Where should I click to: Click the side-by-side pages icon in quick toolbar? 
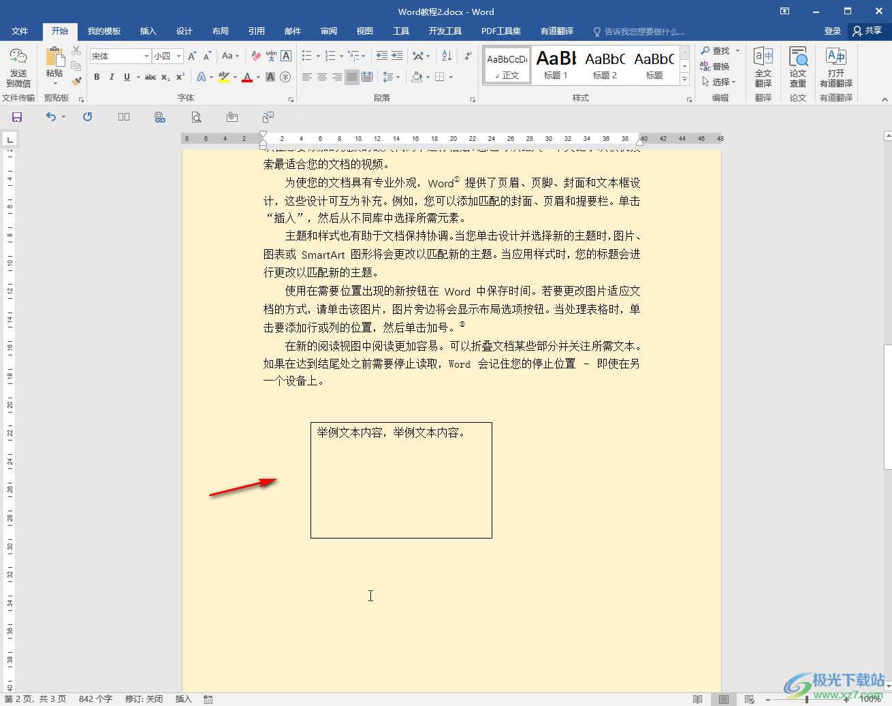(x=124, y=117)
